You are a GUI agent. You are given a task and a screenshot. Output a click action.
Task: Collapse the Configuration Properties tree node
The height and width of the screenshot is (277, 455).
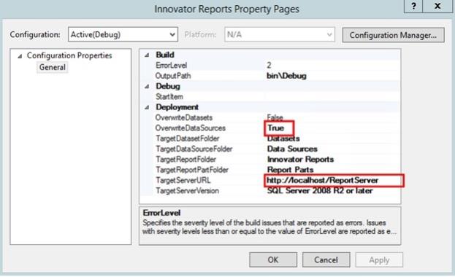(x=20, y=56)
